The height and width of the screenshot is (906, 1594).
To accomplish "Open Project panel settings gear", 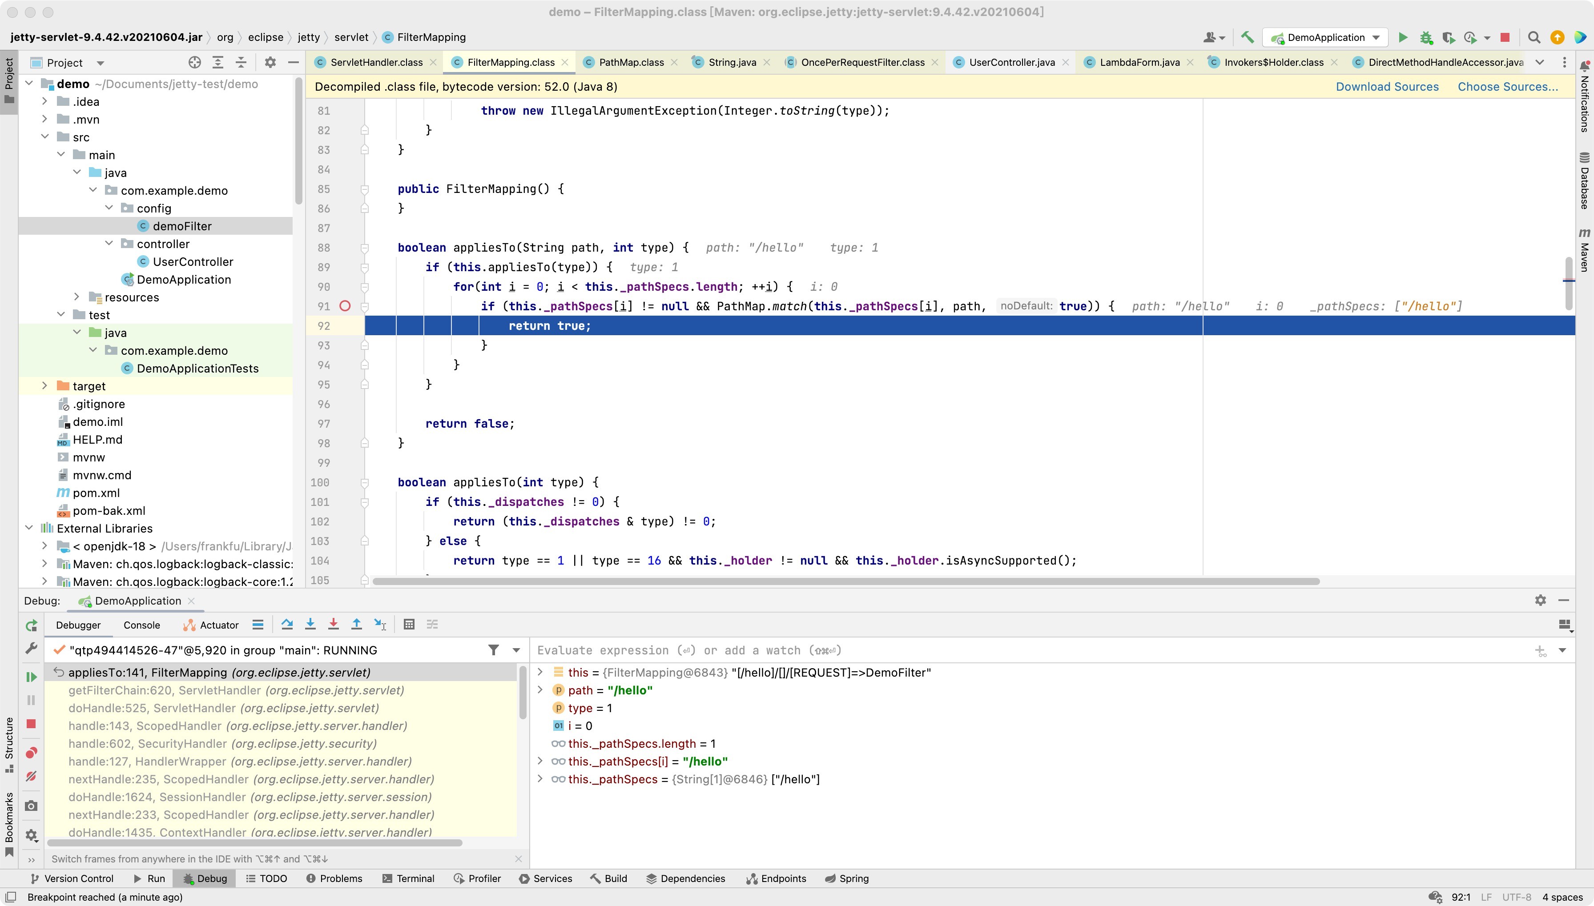I will click(x=270, y=62).
